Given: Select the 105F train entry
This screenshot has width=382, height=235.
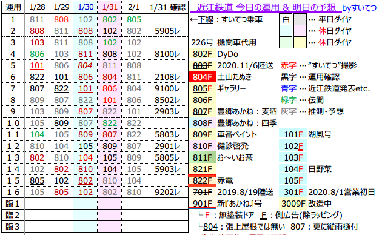Looking at the screenshot, I should [293, 180].
